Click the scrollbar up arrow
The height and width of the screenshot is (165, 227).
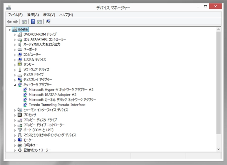[x=218, y=29]
